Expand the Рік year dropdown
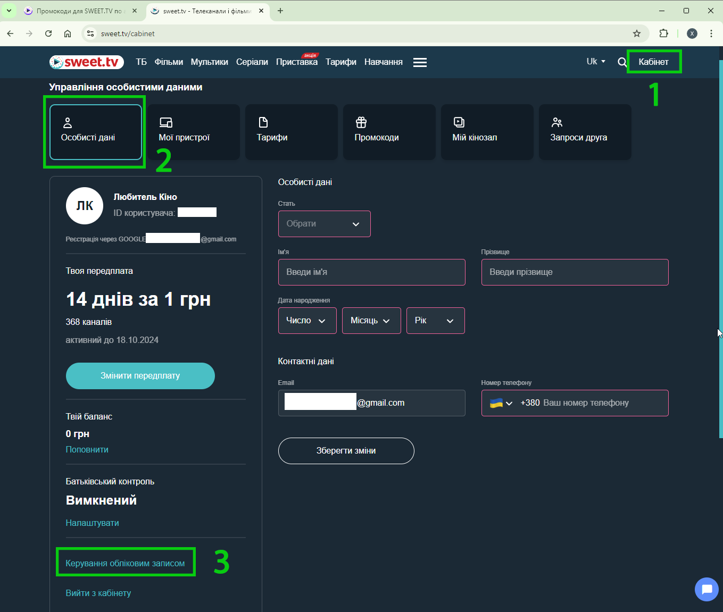The image size is (723, 612). [435, 321]
